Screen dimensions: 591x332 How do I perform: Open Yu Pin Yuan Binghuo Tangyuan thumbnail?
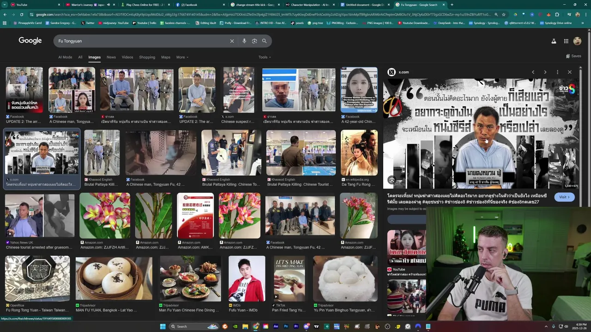click(x=345, y=279)
